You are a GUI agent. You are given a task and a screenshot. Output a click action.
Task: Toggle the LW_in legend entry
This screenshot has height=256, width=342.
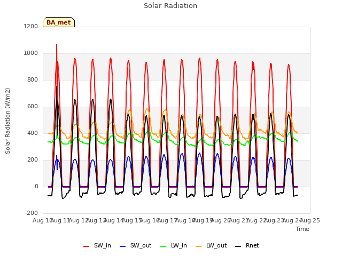[173, 246]
